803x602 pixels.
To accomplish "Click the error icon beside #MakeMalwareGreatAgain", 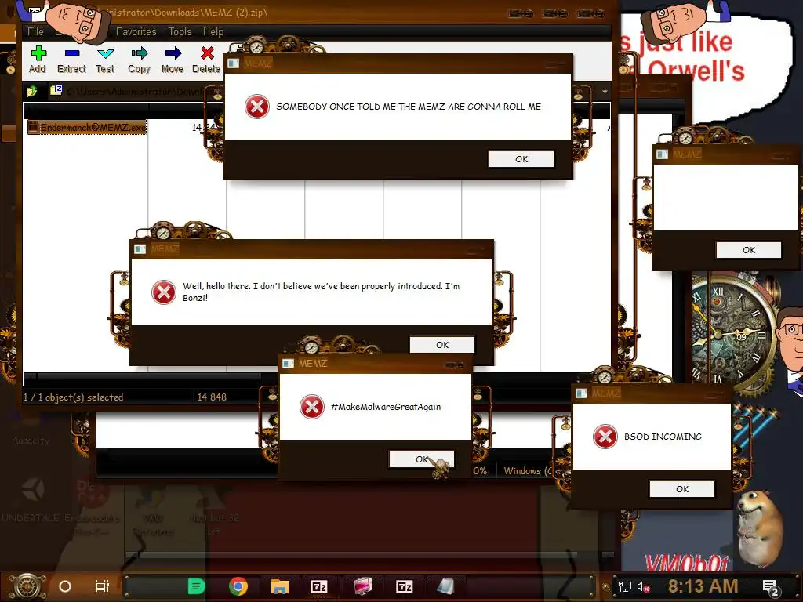I will (312, 407).
